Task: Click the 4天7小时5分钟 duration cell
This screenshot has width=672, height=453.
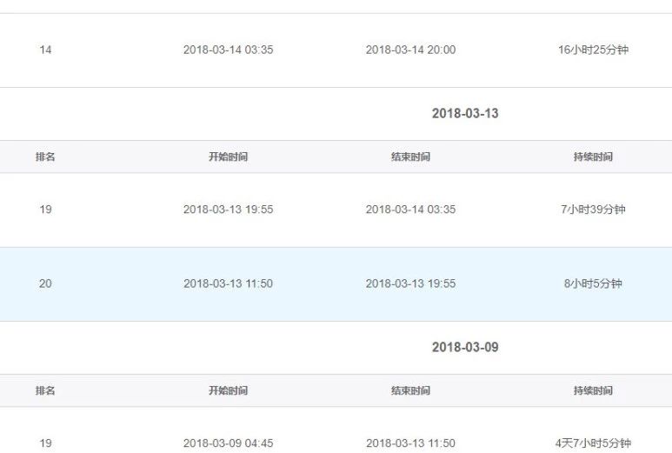Action: click(593, 443)
